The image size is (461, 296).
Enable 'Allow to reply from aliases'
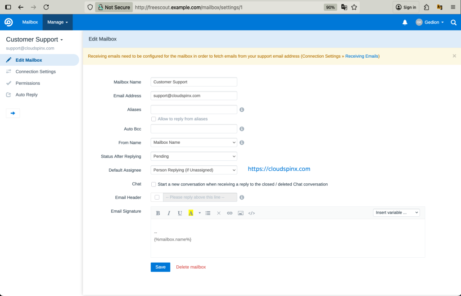pyautogui.click(x=154, y=118)
